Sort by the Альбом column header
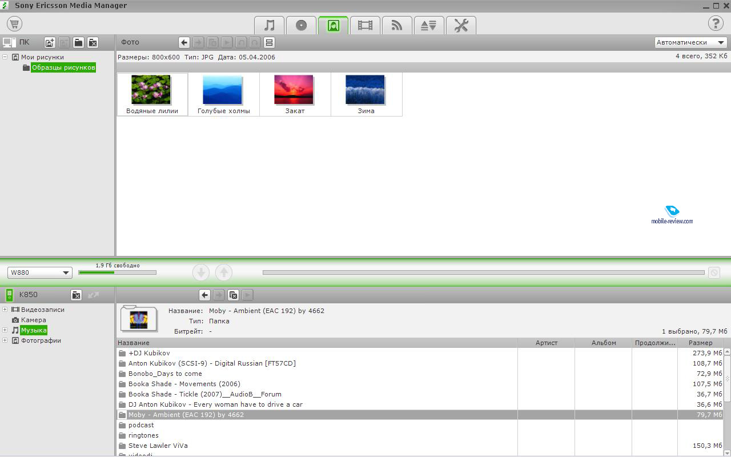The height and width of the screenshot is (457, 731). (x=604, y=343)
